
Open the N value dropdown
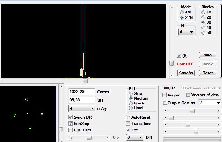tap(186, 32)
